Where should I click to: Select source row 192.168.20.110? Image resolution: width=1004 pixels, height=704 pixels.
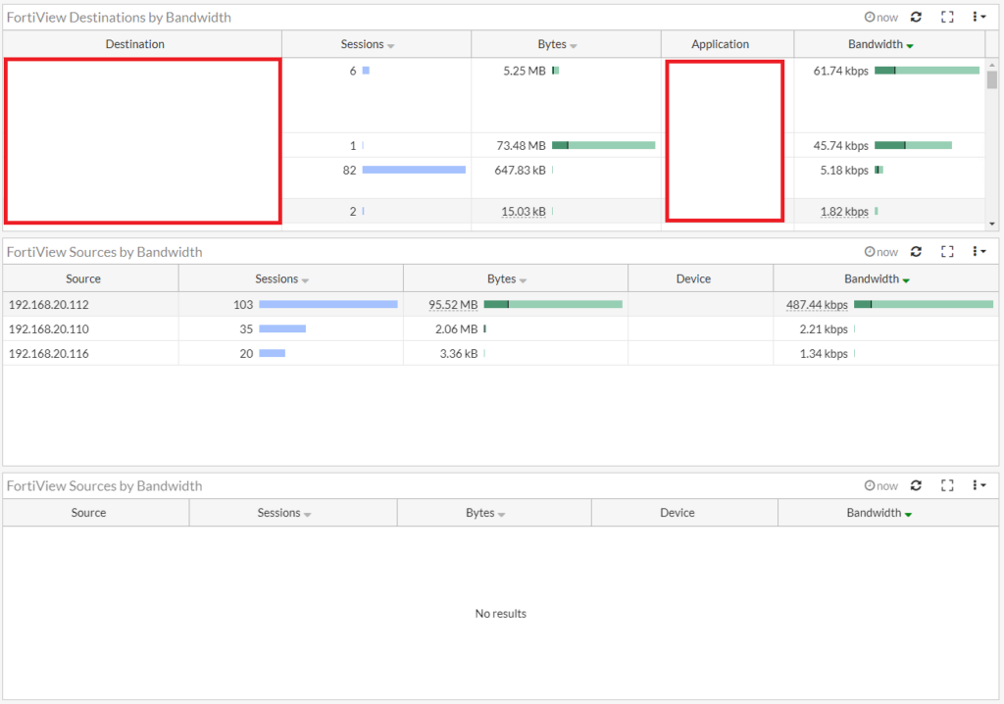[500, 328]
